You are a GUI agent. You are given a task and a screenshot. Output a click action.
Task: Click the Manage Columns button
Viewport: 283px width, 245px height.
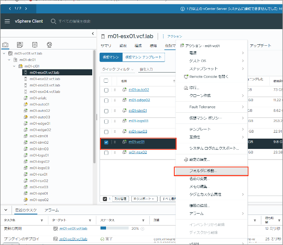(x=121, y=199)
